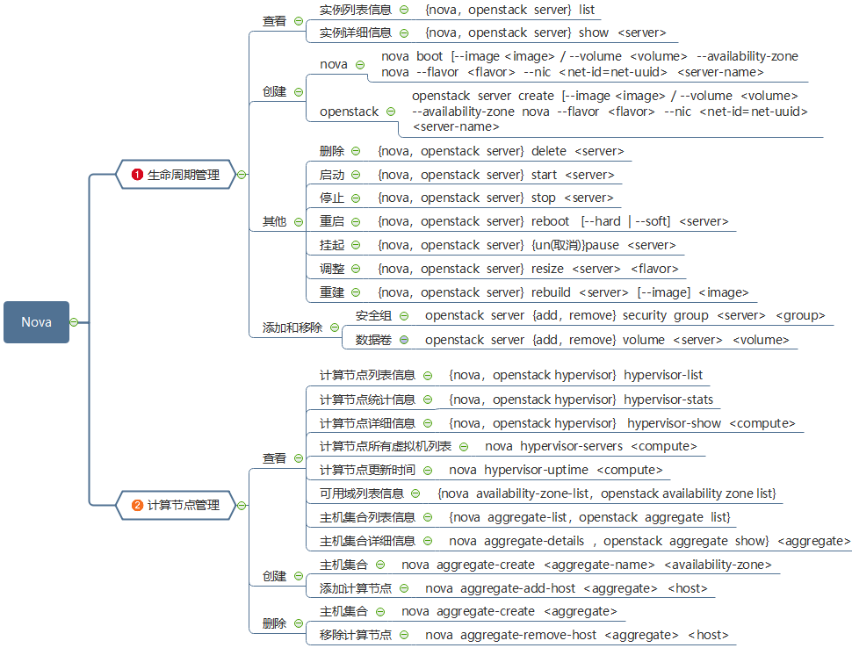The width and height of the screenshot is (852, 648).
Task: Collapse the 创建 node under 生命周期管理
Action: click(x=299, y=91)
